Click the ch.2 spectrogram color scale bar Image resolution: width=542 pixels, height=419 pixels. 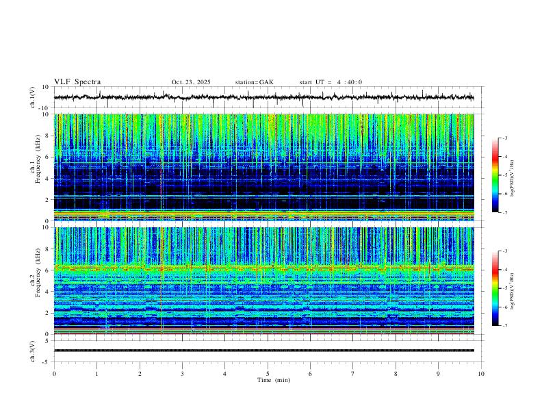point(495,288)
